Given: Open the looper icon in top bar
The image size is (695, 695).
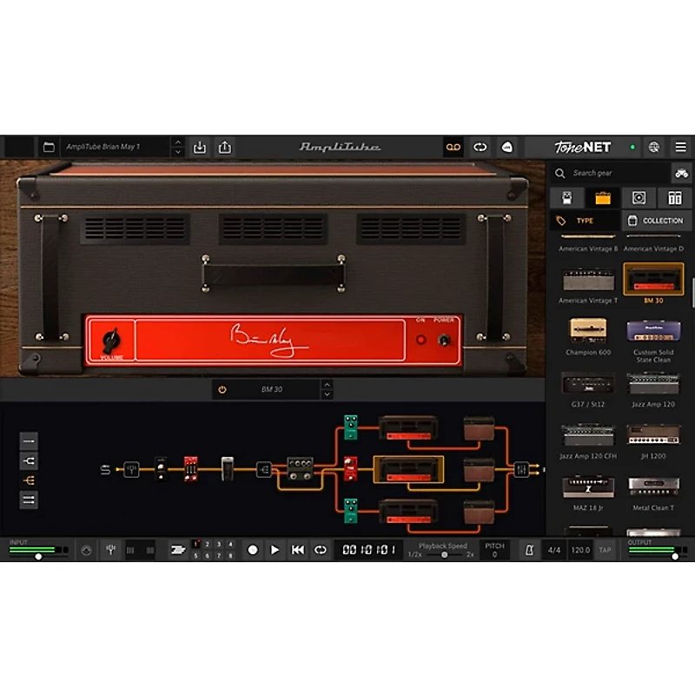Looking at the screenshot, I should pyautogui.click(x=480, y=147).
